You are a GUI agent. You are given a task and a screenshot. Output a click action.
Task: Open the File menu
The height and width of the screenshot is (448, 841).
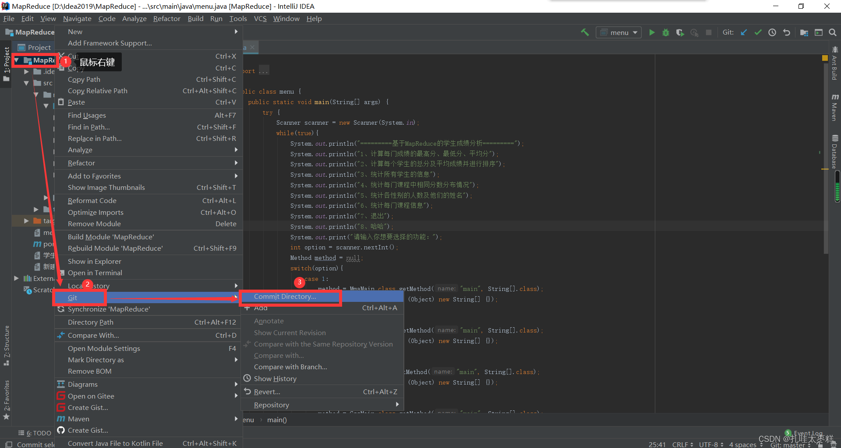(x=9, y=18)
